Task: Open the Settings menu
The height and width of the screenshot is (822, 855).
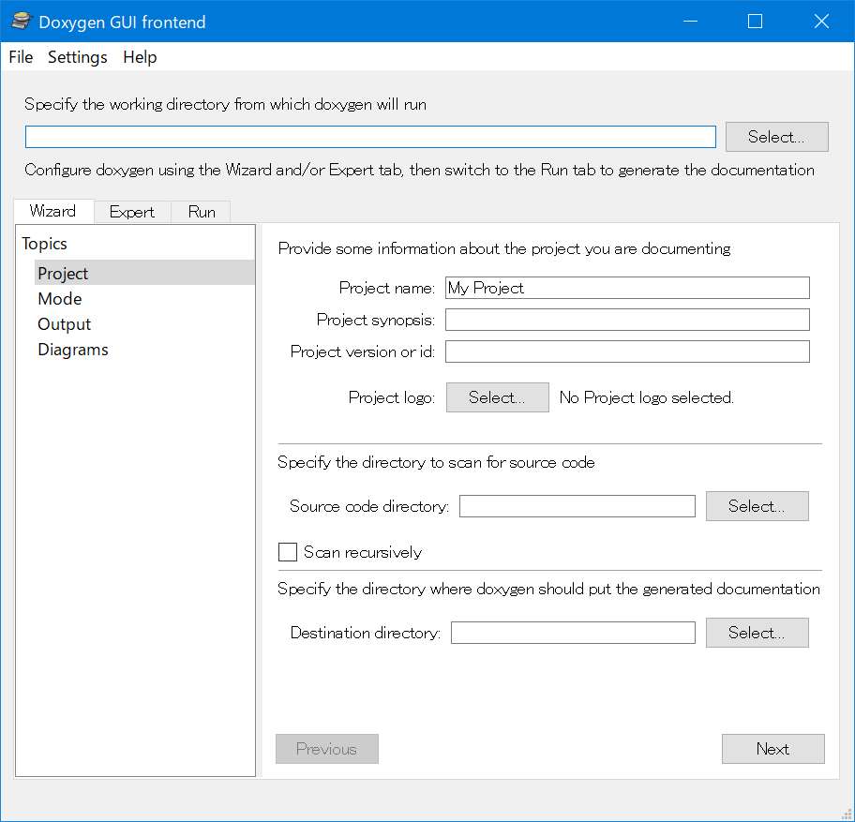Action: pos(78,56)
